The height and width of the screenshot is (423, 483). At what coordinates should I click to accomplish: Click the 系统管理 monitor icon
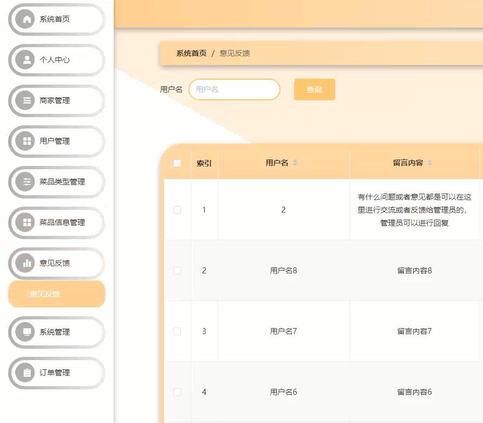(x=26, y=332)
